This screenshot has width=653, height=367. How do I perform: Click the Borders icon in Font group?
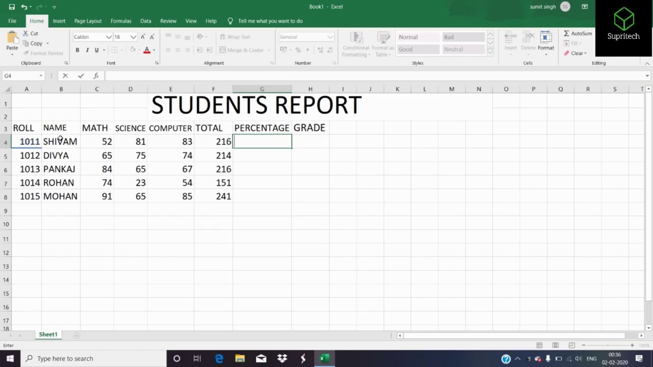coord(114,50)
